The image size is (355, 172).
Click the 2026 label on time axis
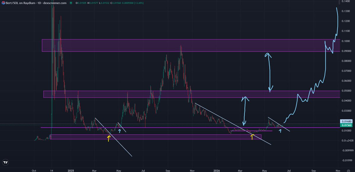(216, 170)
